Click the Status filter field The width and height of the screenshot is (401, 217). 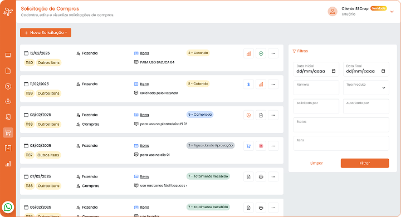341,125
